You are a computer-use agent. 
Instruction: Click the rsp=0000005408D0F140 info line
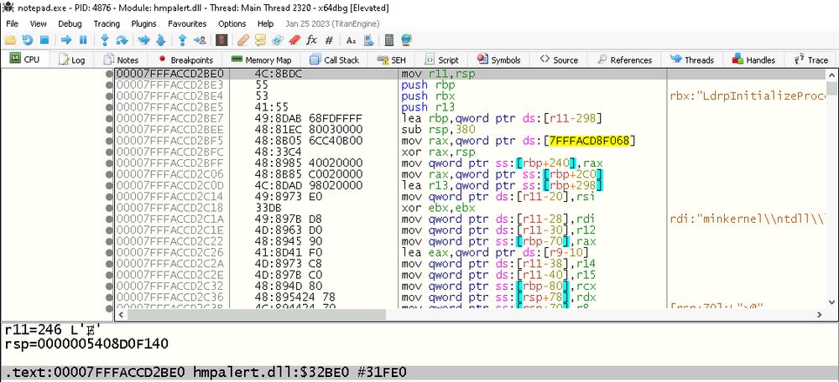(86, 344)
